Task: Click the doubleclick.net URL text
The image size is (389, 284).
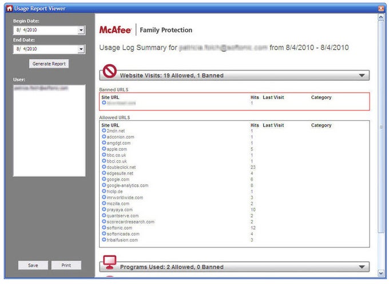Action: (x=121, y=167)
